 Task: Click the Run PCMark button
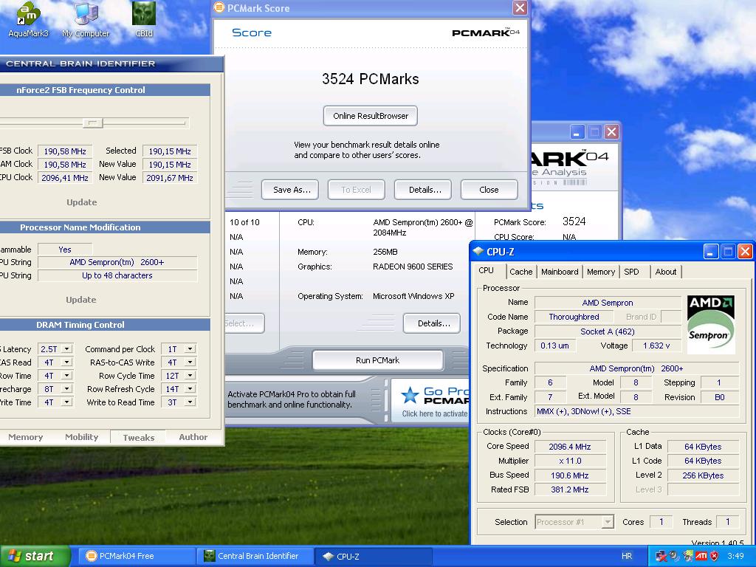click(377, 360)
